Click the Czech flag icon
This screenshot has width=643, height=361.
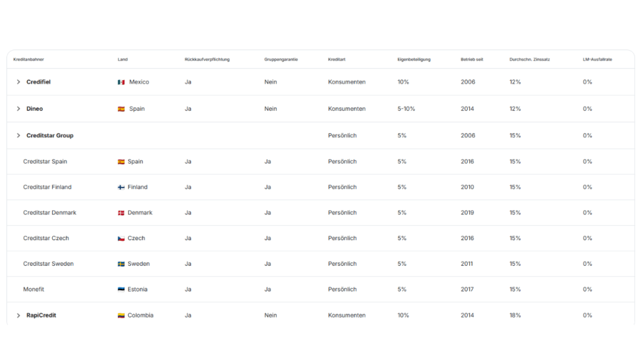click(x=121, y=239)
